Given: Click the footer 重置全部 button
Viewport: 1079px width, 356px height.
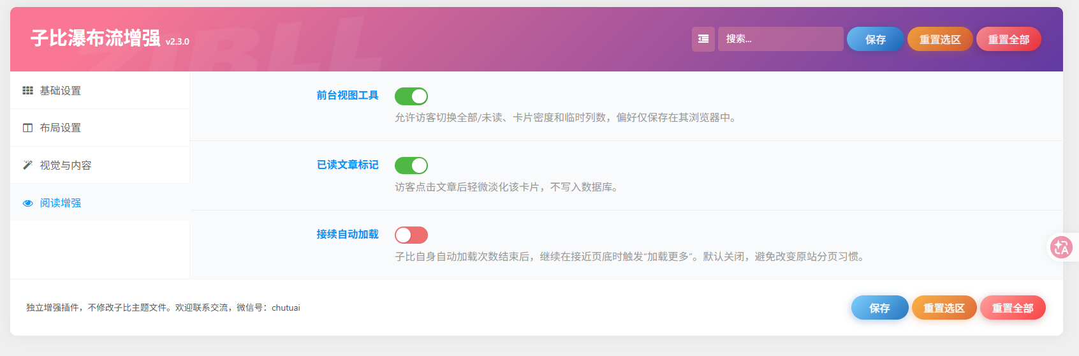Looking at the screenshot, I should click(x=1013, y=308).
